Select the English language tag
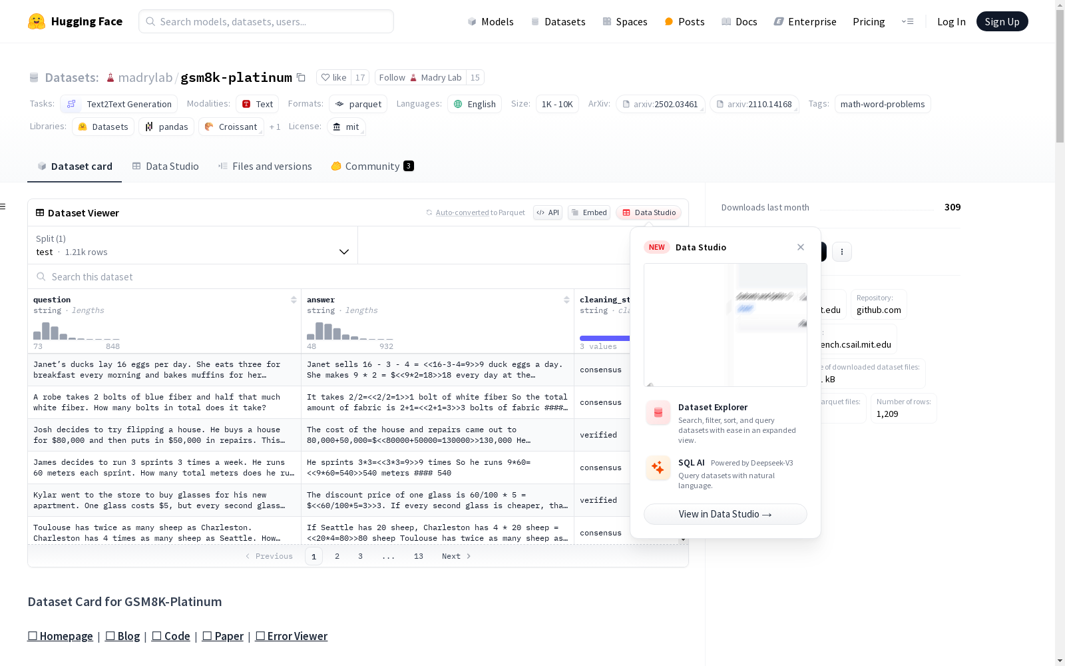This screenshot has height=666, width=1065. [475, 104]
